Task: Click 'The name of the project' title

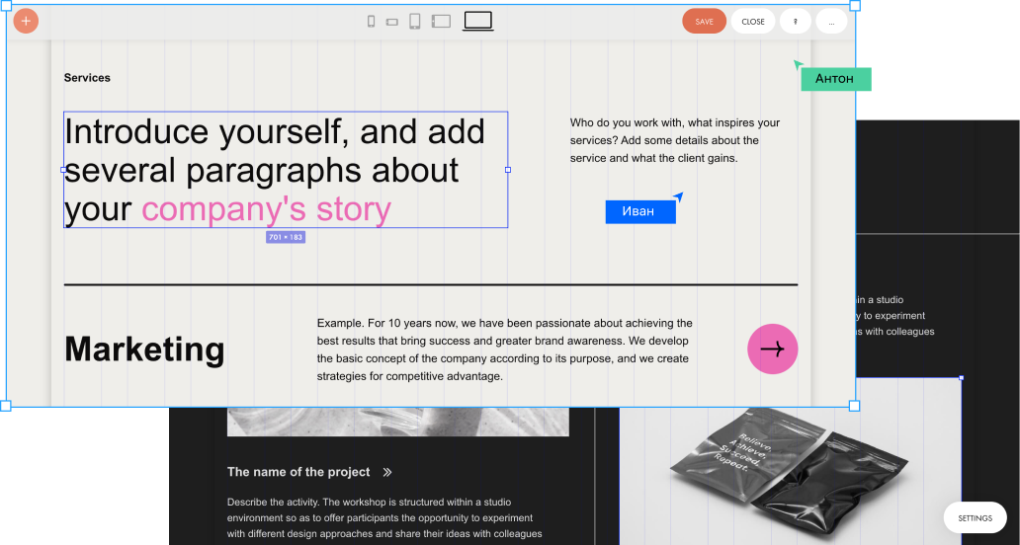Action: pos(298,472)
